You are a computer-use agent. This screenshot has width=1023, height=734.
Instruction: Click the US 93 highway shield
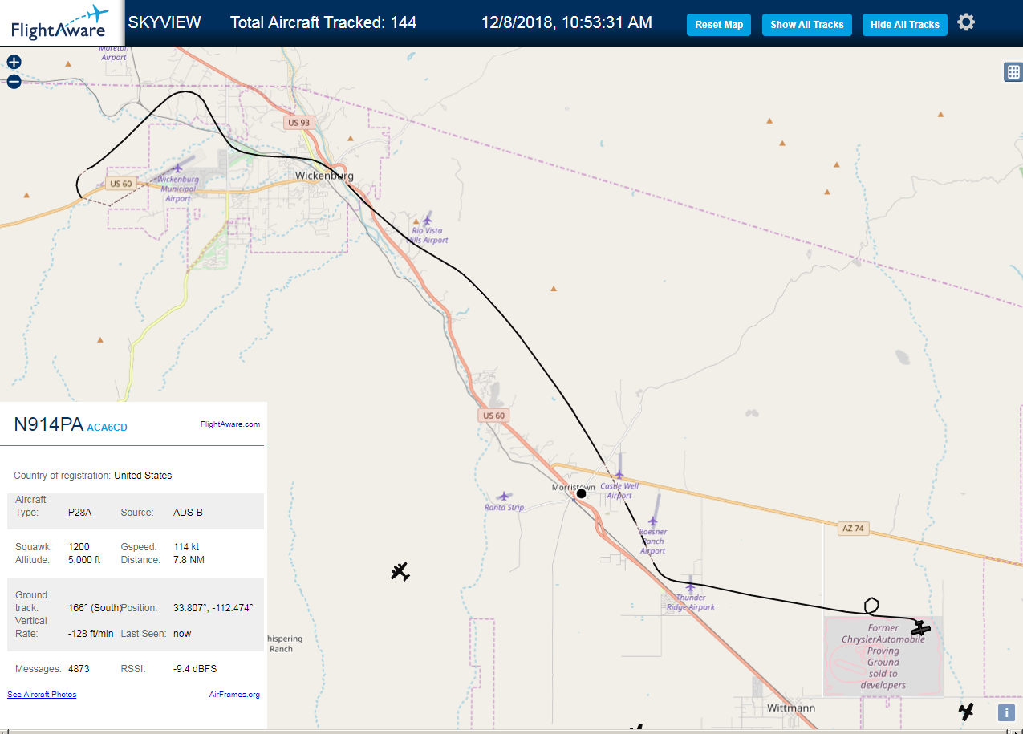[x=298, y=123]
